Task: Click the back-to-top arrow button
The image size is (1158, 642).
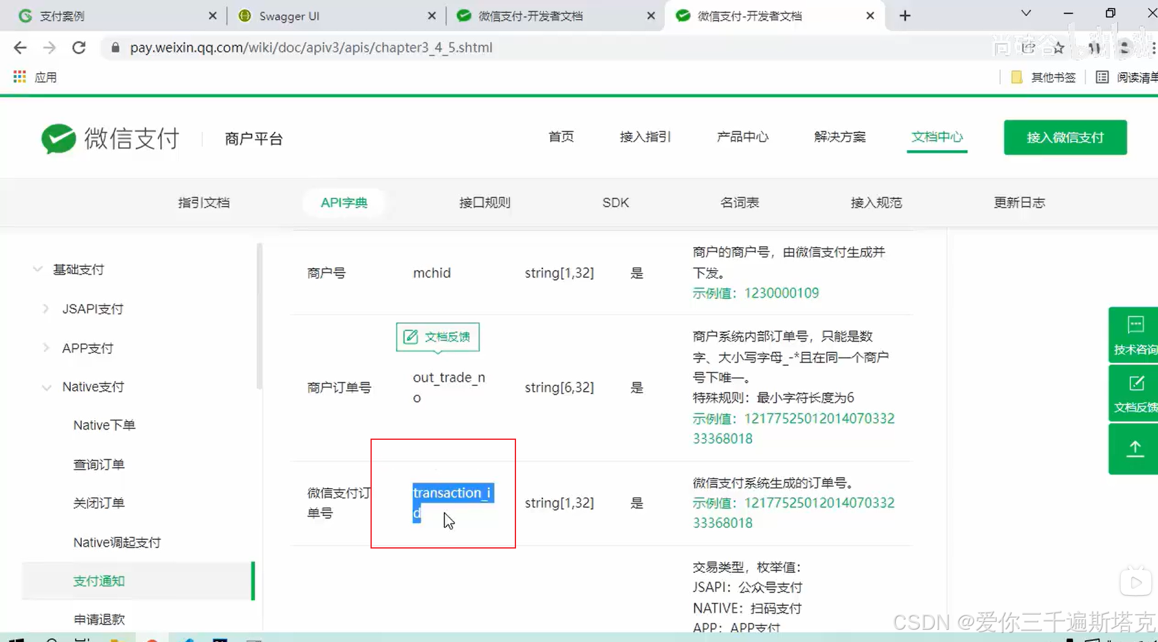Action: tap(1134, 449)
